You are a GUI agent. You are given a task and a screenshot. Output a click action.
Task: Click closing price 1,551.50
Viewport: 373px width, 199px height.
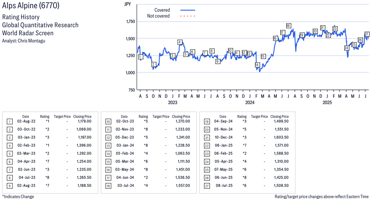click(282, 129)
